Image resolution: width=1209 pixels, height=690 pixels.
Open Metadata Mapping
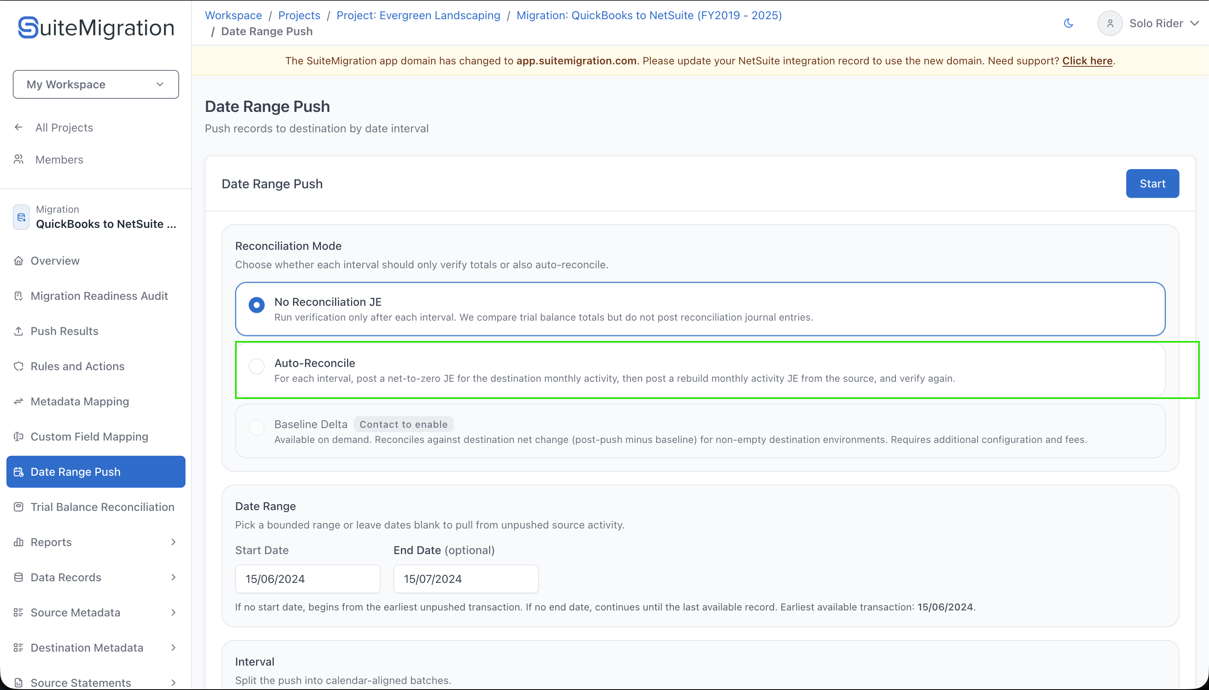click(x=96, y=401)
